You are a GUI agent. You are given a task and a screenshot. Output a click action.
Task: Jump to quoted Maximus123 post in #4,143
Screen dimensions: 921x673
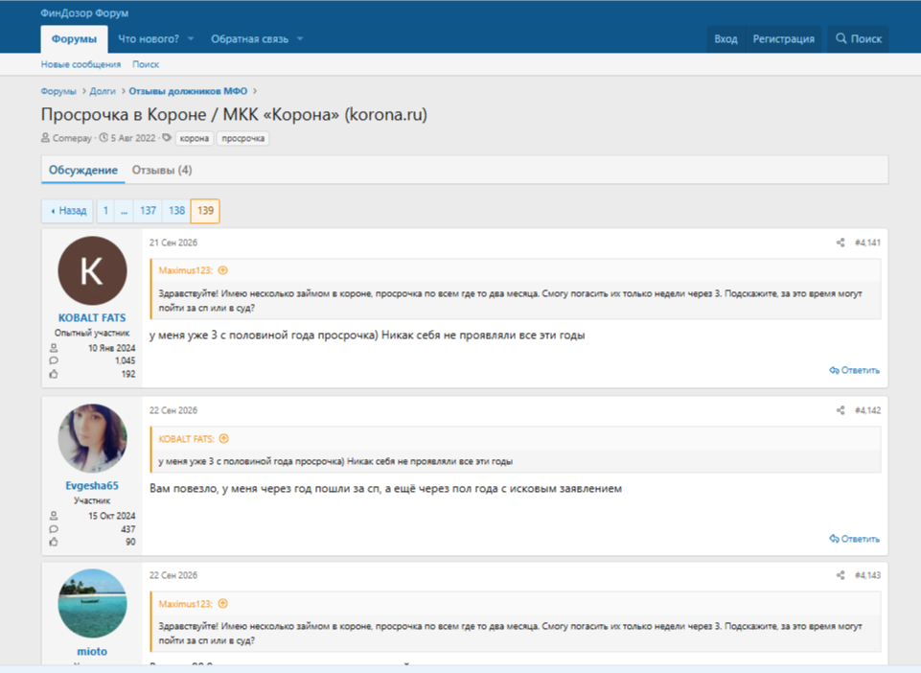point(222,604)
